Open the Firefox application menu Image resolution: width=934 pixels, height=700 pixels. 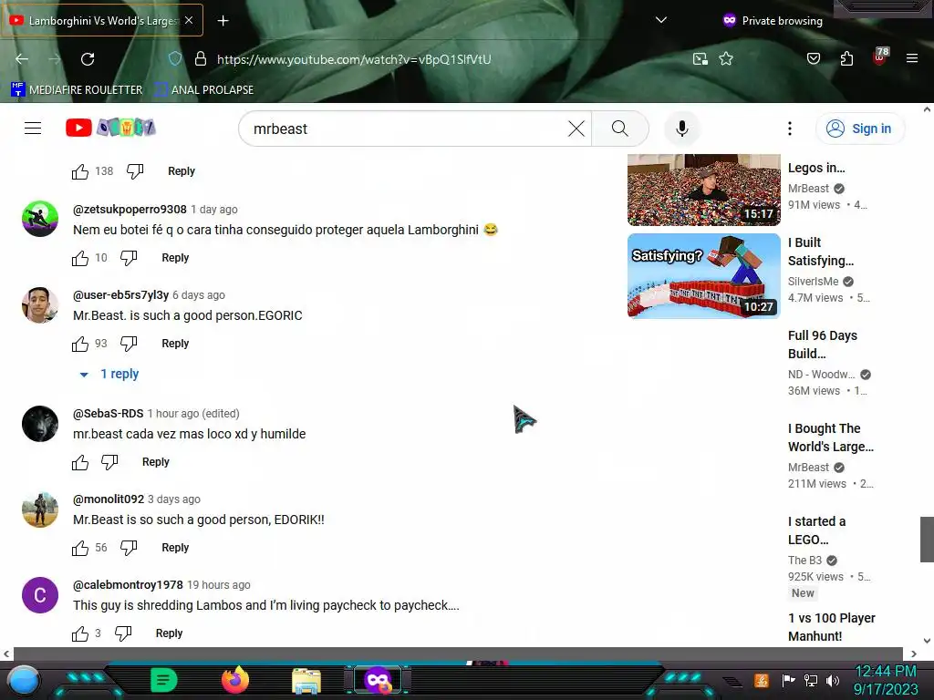click(912, 58)
